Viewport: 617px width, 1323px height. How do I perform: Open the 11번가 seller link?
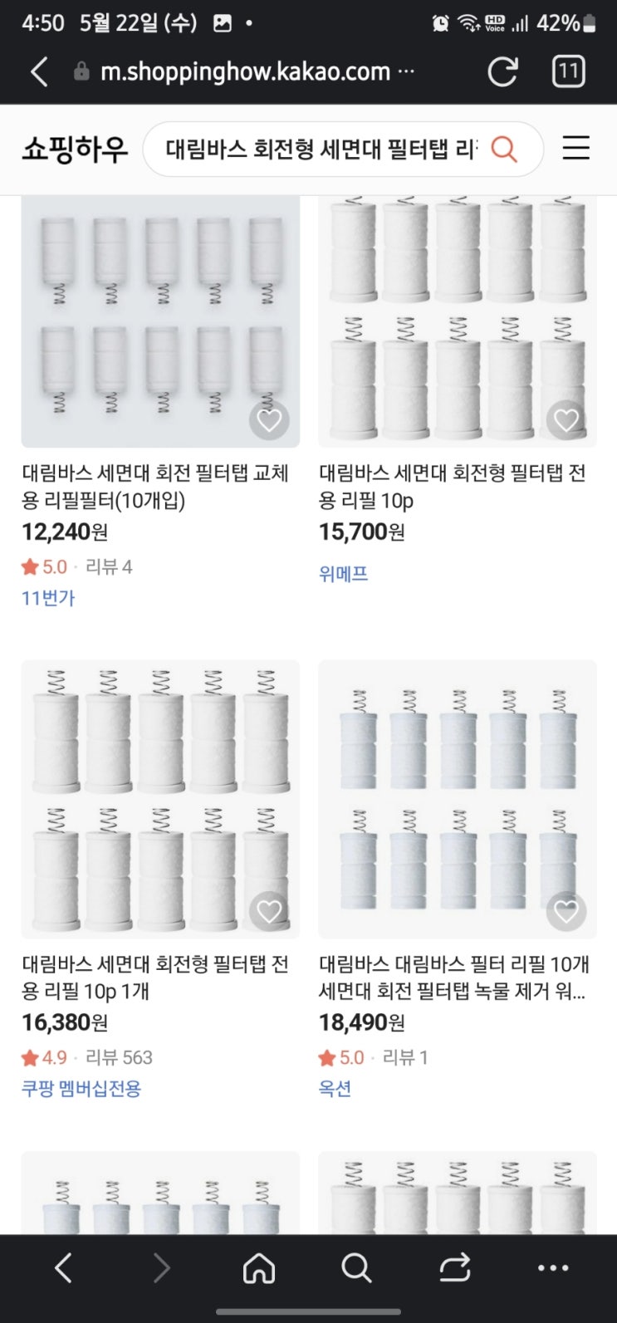[x=48, y=598]
